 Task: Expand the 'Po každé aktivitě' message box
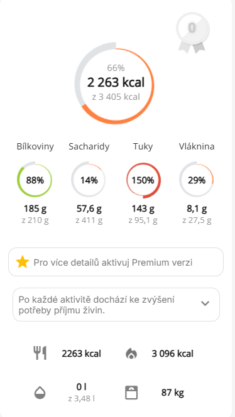tap(116, 304)
